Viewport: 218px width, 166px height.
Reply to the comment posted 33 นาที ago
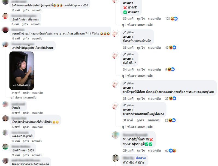154,98
